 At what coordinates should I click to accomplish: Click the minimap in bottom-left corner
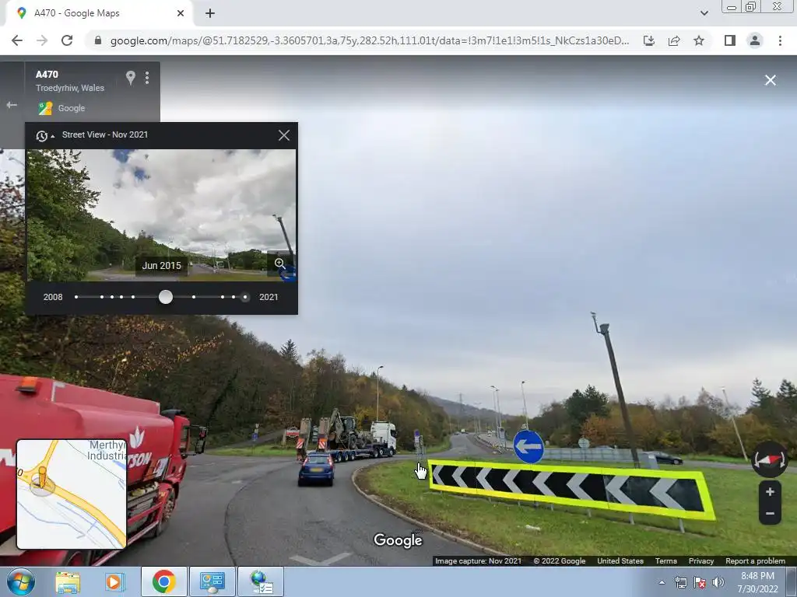pos(72,494)
